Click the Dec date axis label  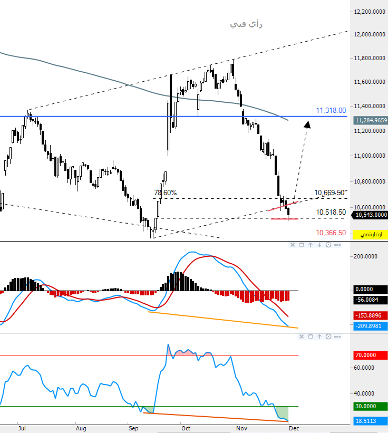[294, 428]
